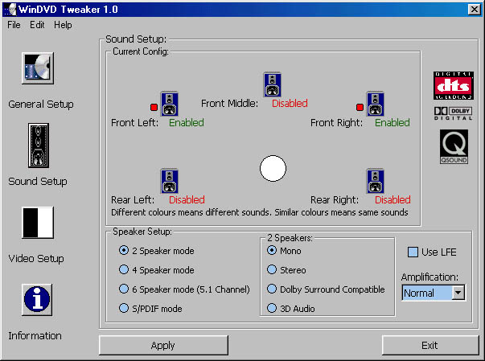Viewport: 485px width, 361px height.
Task: Click the Video Setup label
Action: point(36,258)
